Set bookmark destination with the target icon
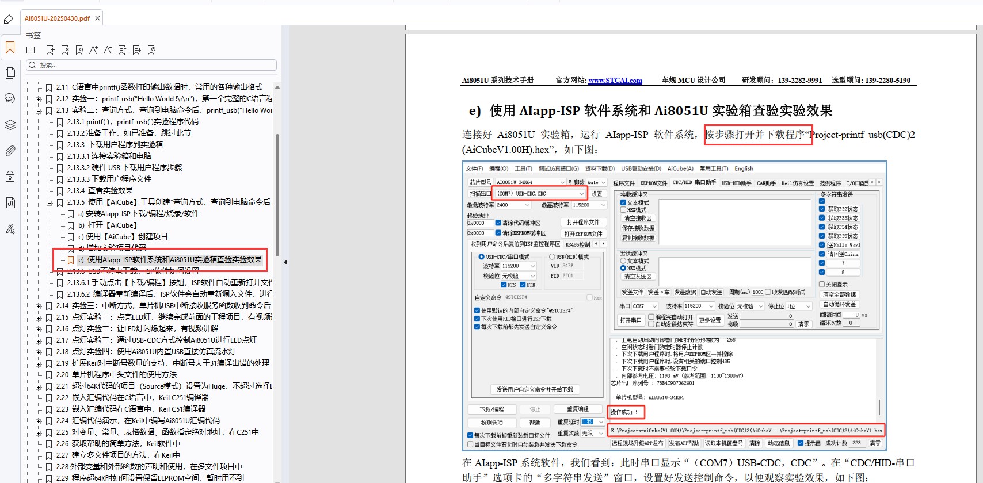 (151, 50)
